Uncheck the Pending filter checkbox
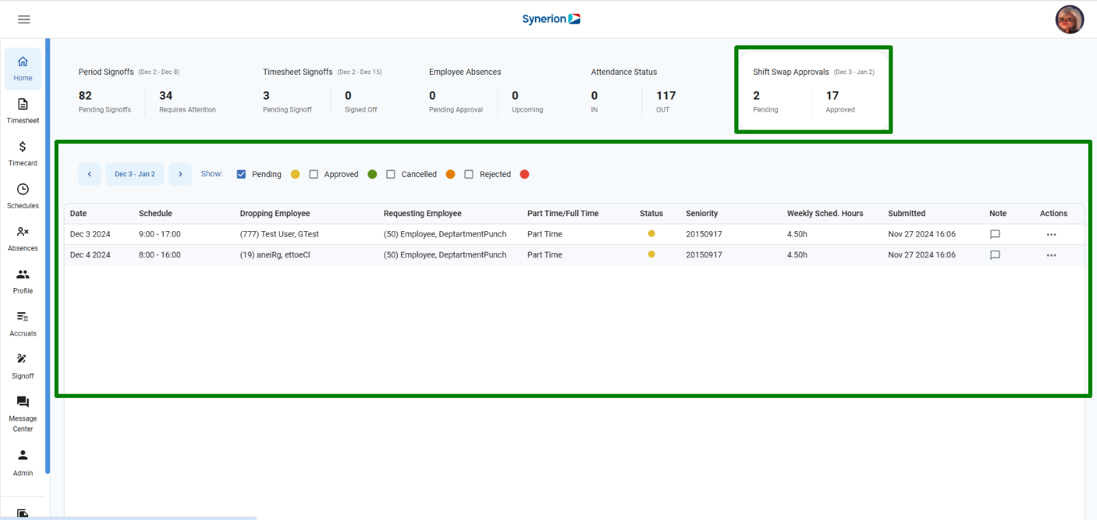The height and width of the screenshot is (520, 1097). click(241, 174)
